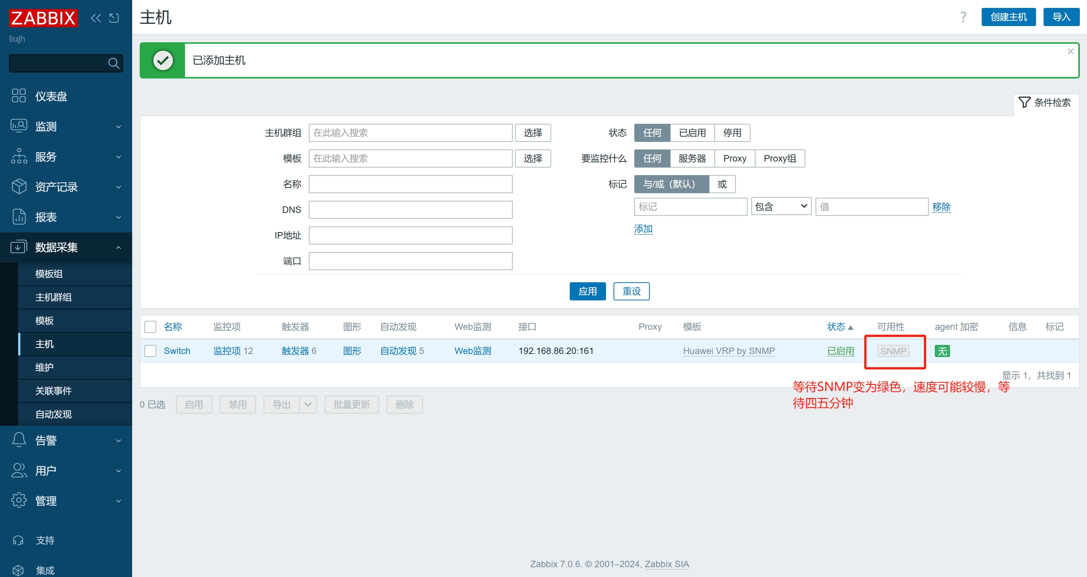Click the 创建主机 button
This screenshot has height=577, width=1087.
pyautogui.click(x=1008, y=17)
